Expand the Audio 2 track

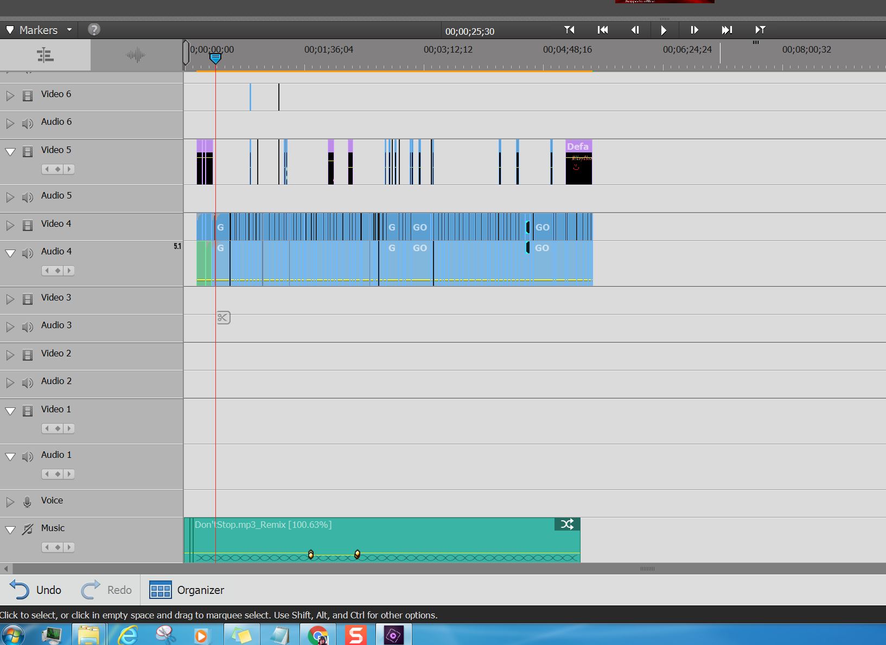pos(10,382)
